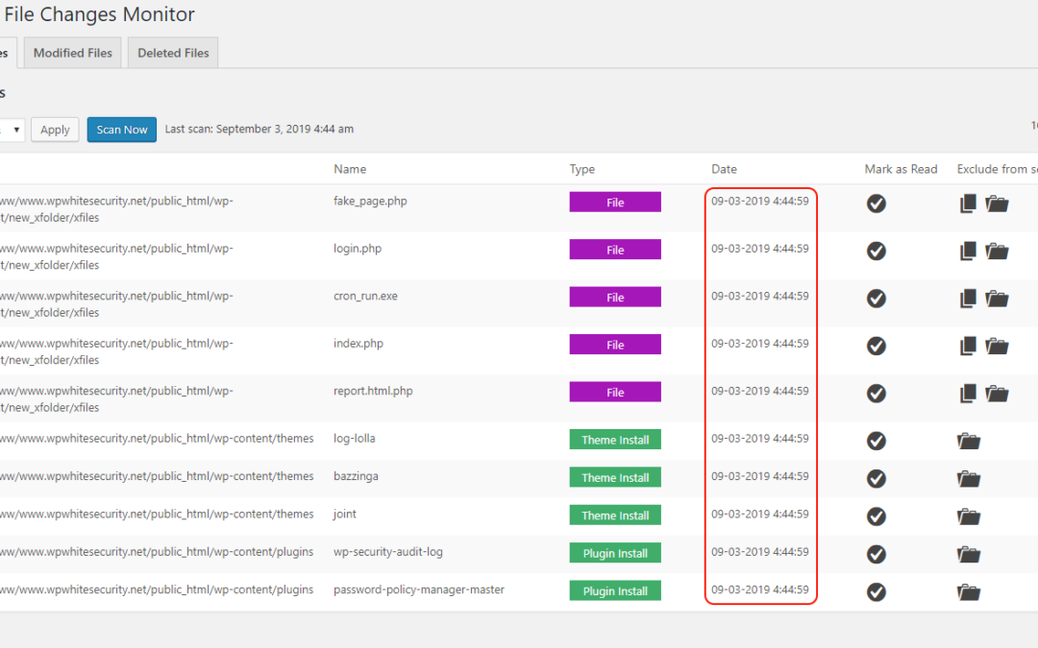Exclude login.php file from scans
The image size is (1038, 648).
pos(968,252)
